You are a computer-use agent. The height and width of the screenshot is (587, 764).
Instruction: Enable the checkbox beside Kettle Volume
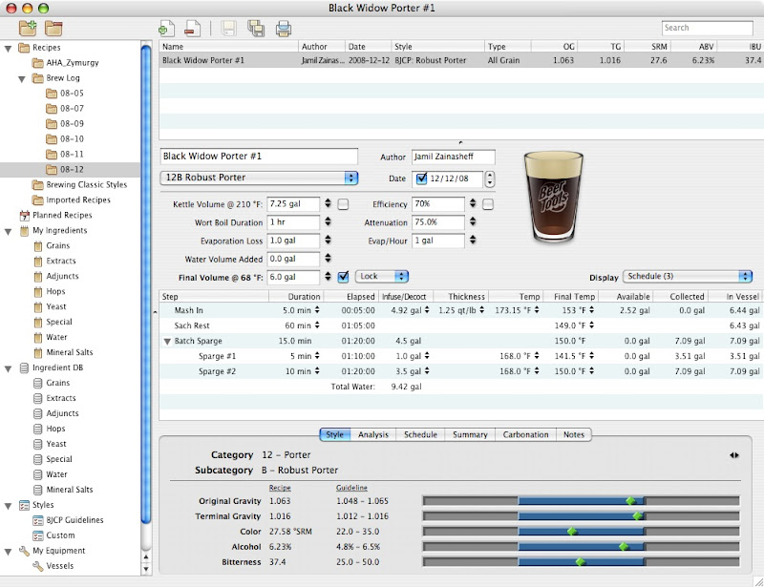click(343, 204)
